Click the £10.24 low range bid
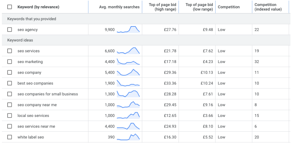The height and width of the screenshot is (144, 292). 207,83
